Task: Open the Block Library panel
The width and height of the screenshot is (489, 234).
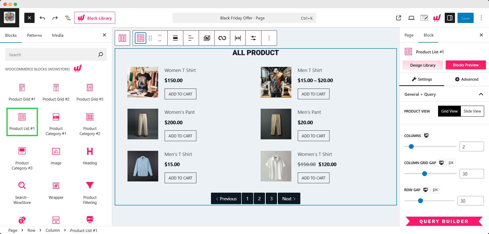Action: coord(95,18)
